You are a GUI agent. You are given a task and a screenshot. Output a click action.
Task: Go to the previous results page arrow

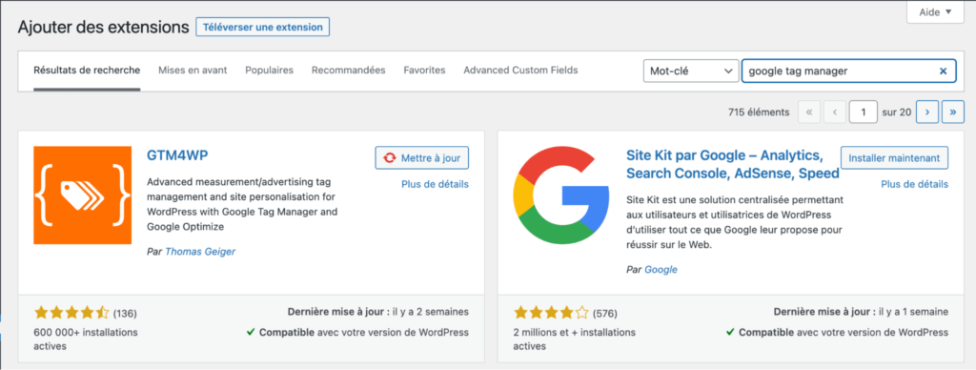[835, 113]
